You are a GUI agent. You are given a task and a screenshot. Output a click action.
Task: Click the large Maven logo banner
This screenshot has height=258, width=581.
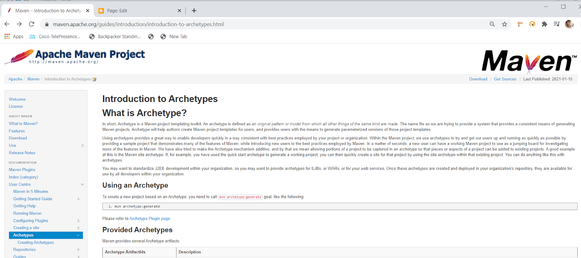pyautogui.click(x=529, y=61)
